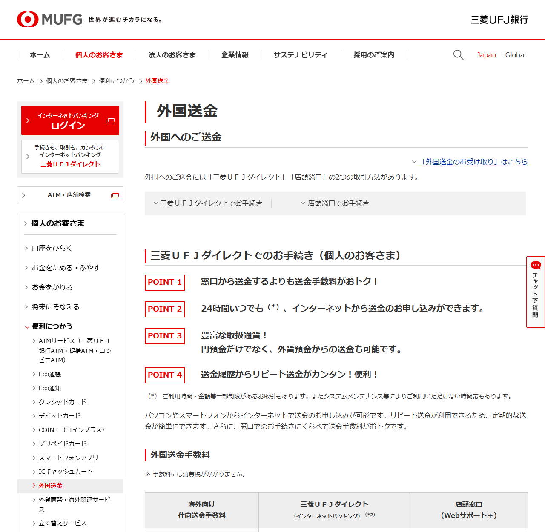This screenshot has width=545, height=532.
Task: Open サステナビリティ navigation item
Action: (301, 55)
